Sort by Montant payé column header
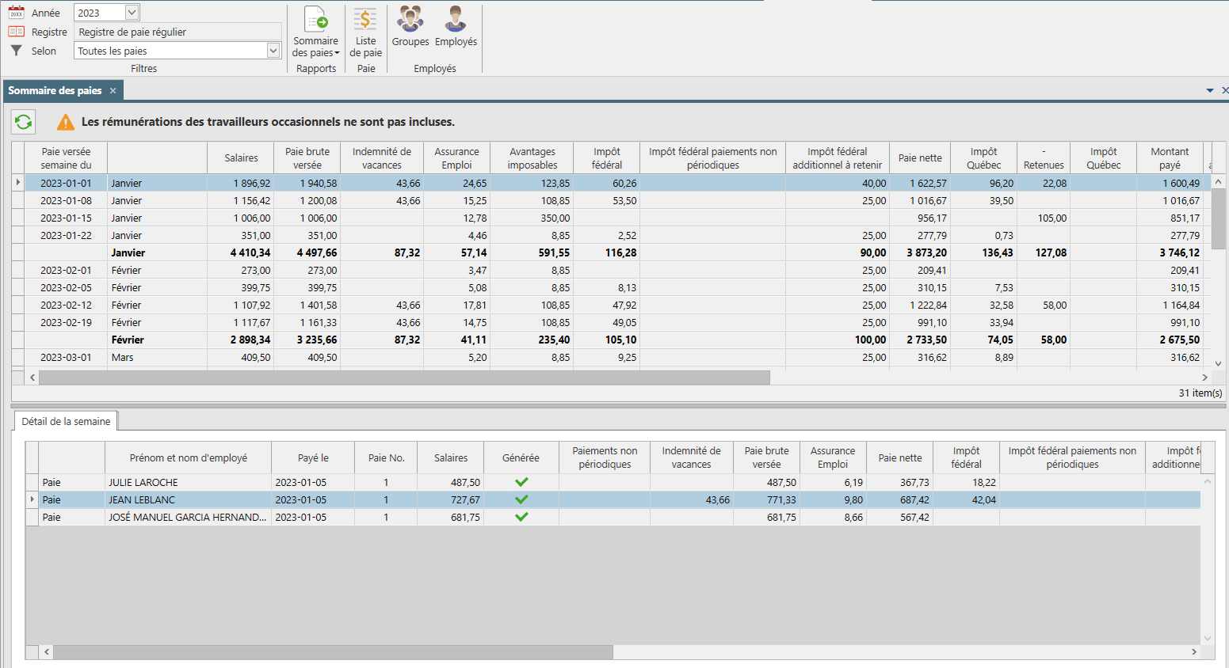The image size is (1229, 668). (1170, 158)
